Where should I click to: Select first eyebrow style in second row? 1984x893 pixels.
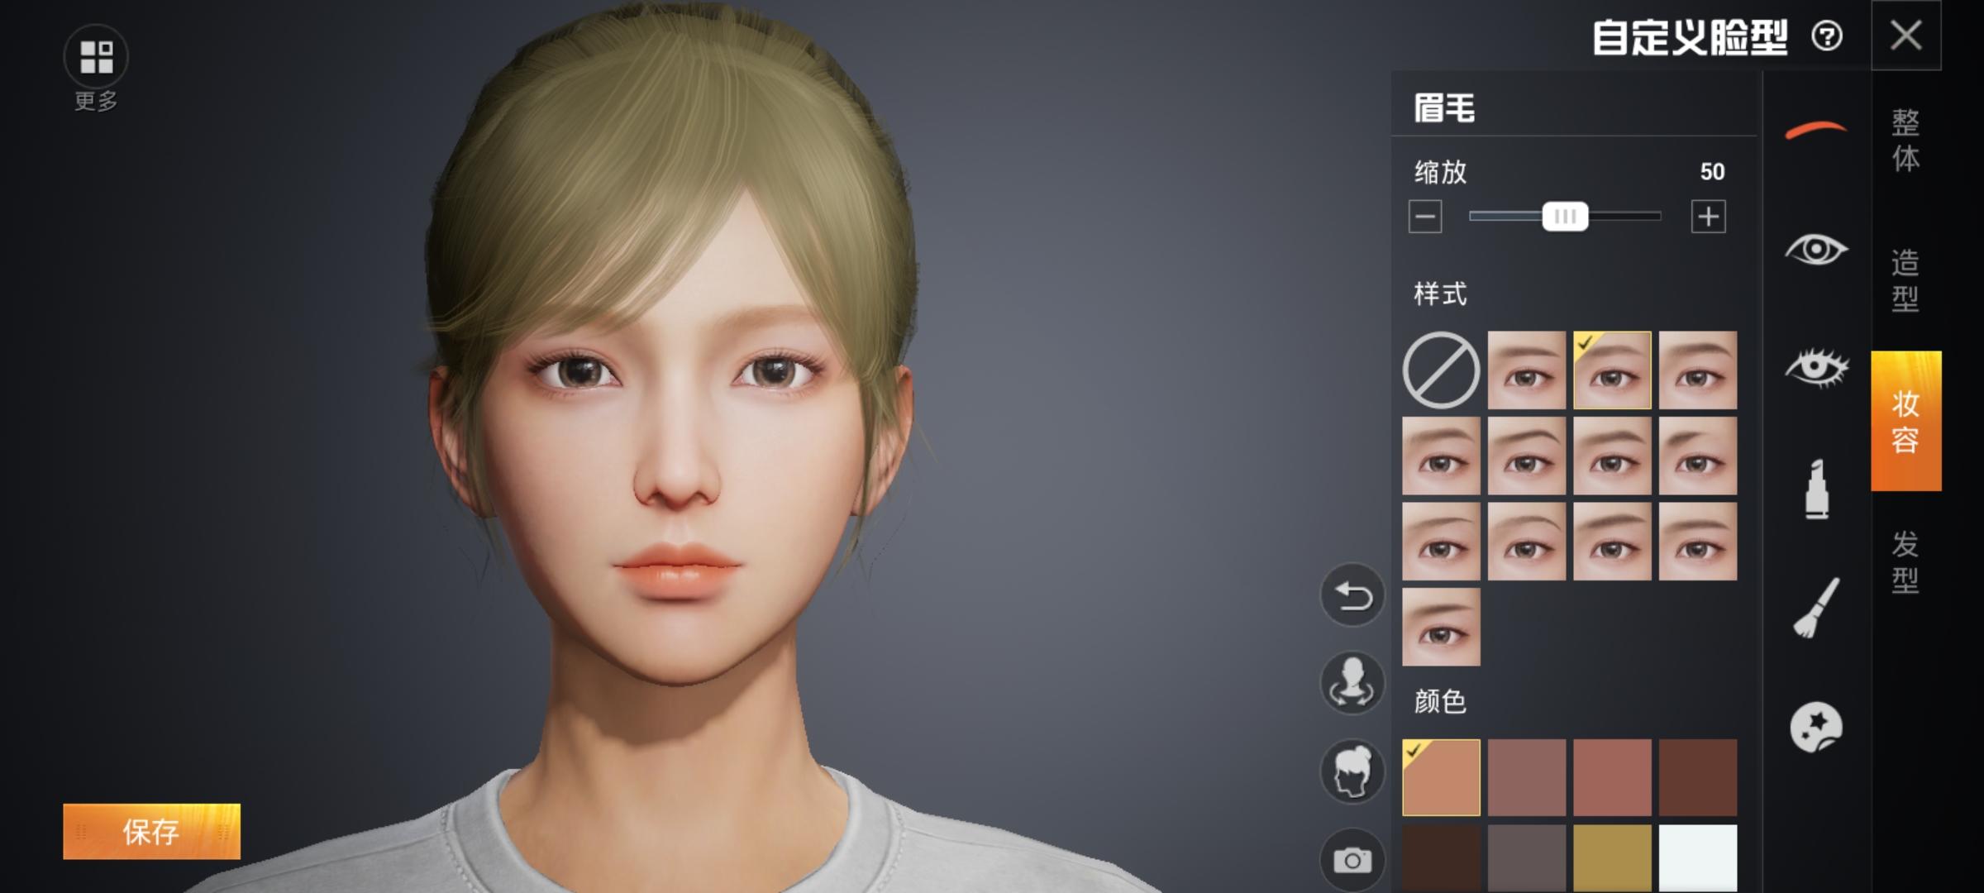[1441, 456]
